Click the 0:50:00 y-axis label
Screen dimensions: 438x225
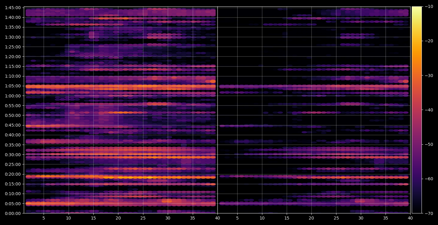click(13, 115)
